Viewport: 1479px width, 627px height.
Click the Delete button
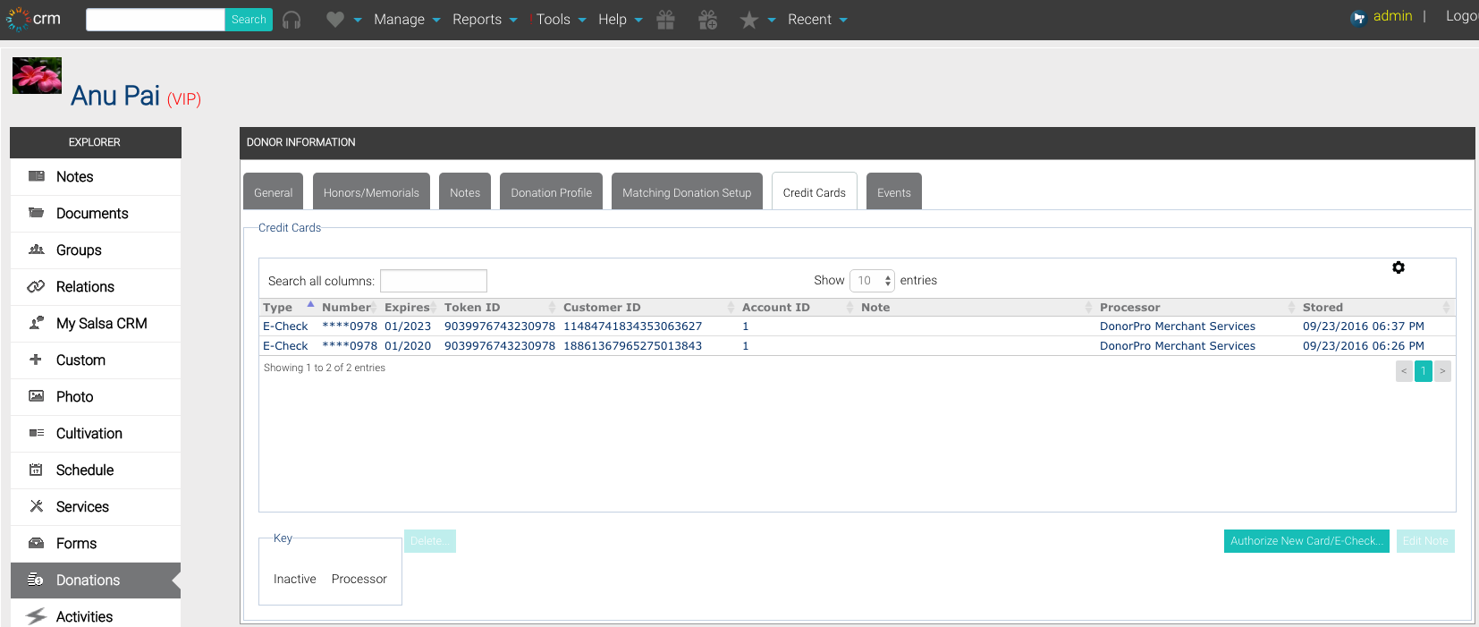(x=430, y=541)
